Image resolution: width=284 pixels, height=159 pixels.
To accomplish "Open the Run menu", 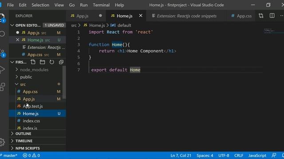I will [84, 5].
